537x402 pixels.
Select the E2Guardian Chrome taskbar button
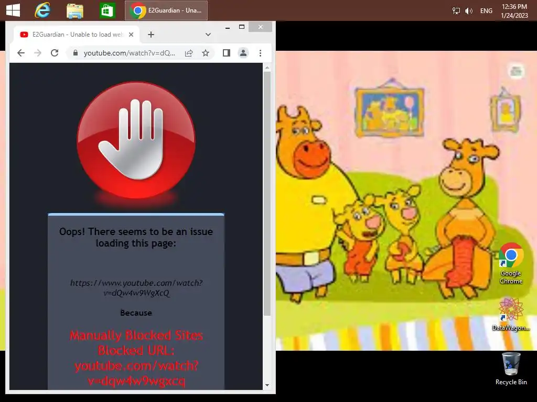(x=166, y=10)
